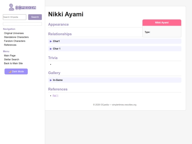
Task: Click the Trivia heading
Action: tap(53, 58)
